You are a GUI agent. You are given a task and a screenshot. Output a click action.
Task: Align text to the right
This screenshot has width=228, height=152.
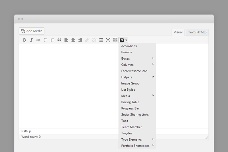(80, 40)
